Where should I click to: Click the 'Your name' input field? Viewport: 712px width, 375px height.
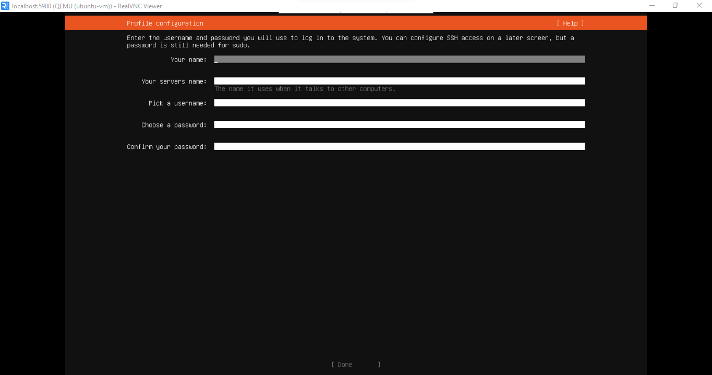[x=400, y=59]
